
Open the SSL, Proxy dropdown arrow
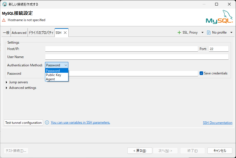coord(202,32)
